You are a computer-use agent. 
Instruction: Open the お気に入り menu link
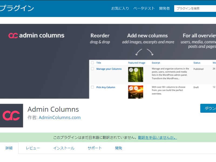120,8
